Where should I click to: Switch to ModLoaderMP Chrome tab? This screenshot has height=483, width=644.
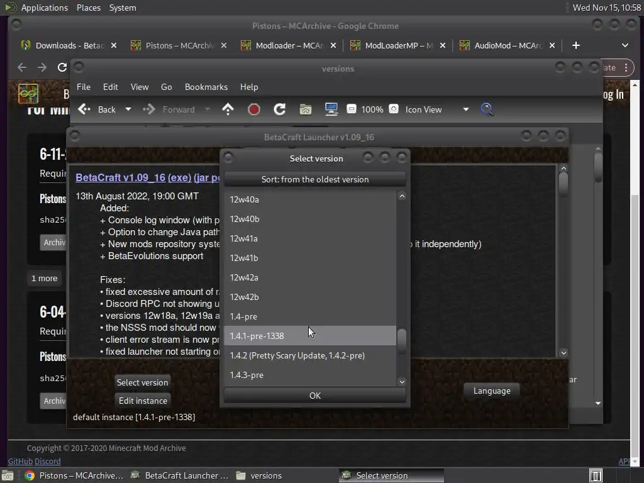(x=398, y=45)
